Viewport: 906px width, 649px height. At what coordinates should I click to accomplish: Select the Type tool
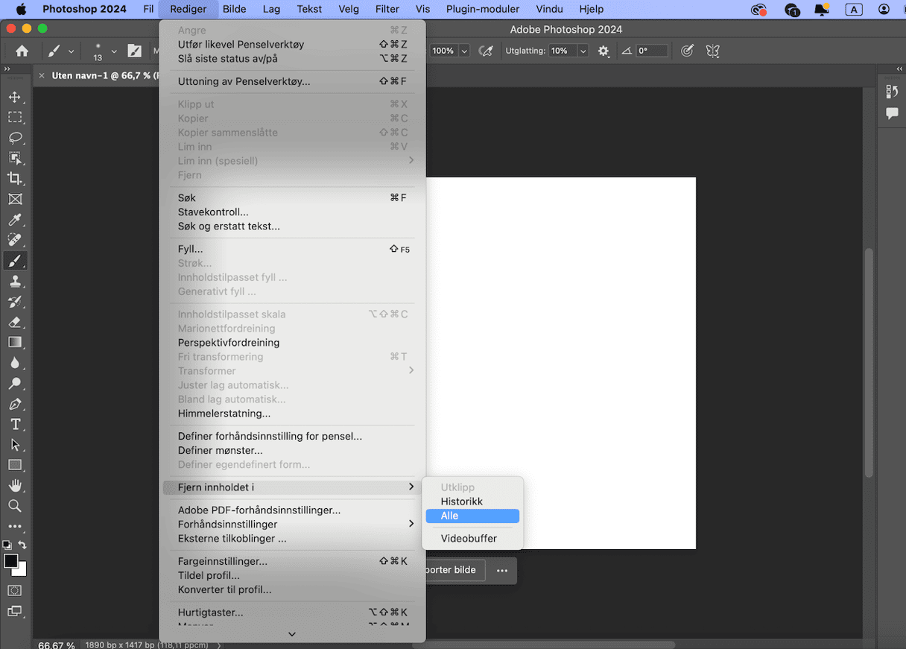[x=15, y=424]
